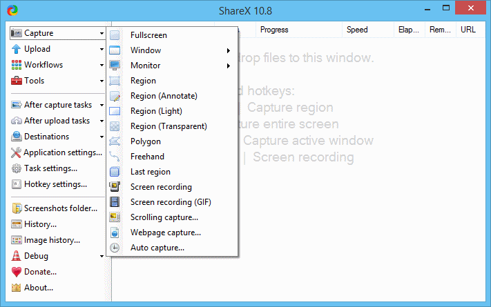Click the Progress column header
This screenshot has height=307, width=491.
[x=299, y=30]
